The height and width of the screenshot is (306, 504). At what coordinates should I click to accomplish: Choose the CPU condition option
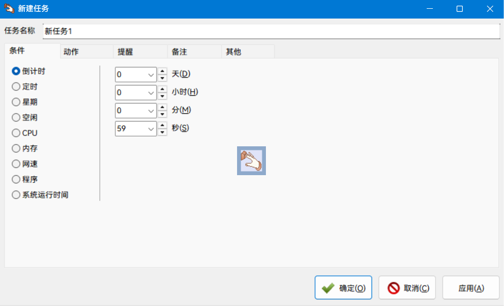click(16, 133)
